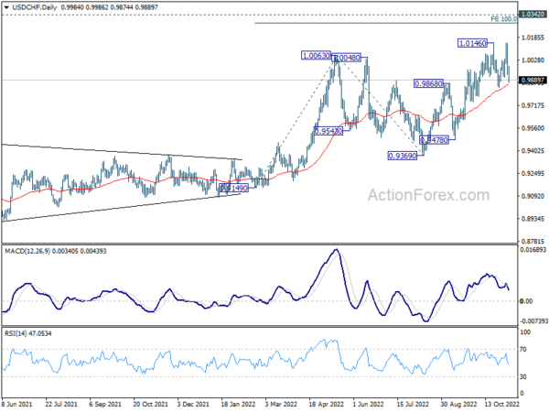Click the 0.95600 price axis value

click(x=533, y=128)
